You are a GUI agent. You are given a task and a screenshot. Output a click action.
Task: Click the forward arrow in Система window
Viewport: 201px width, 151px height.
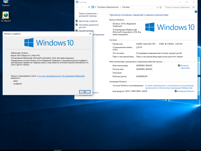tap(82, 7)
